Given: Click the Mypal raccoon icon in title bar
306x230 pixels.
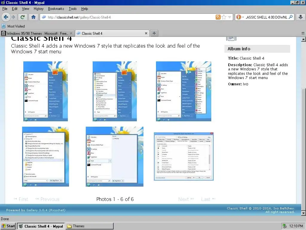Looking at the screenshot, I should click(3, 2).
